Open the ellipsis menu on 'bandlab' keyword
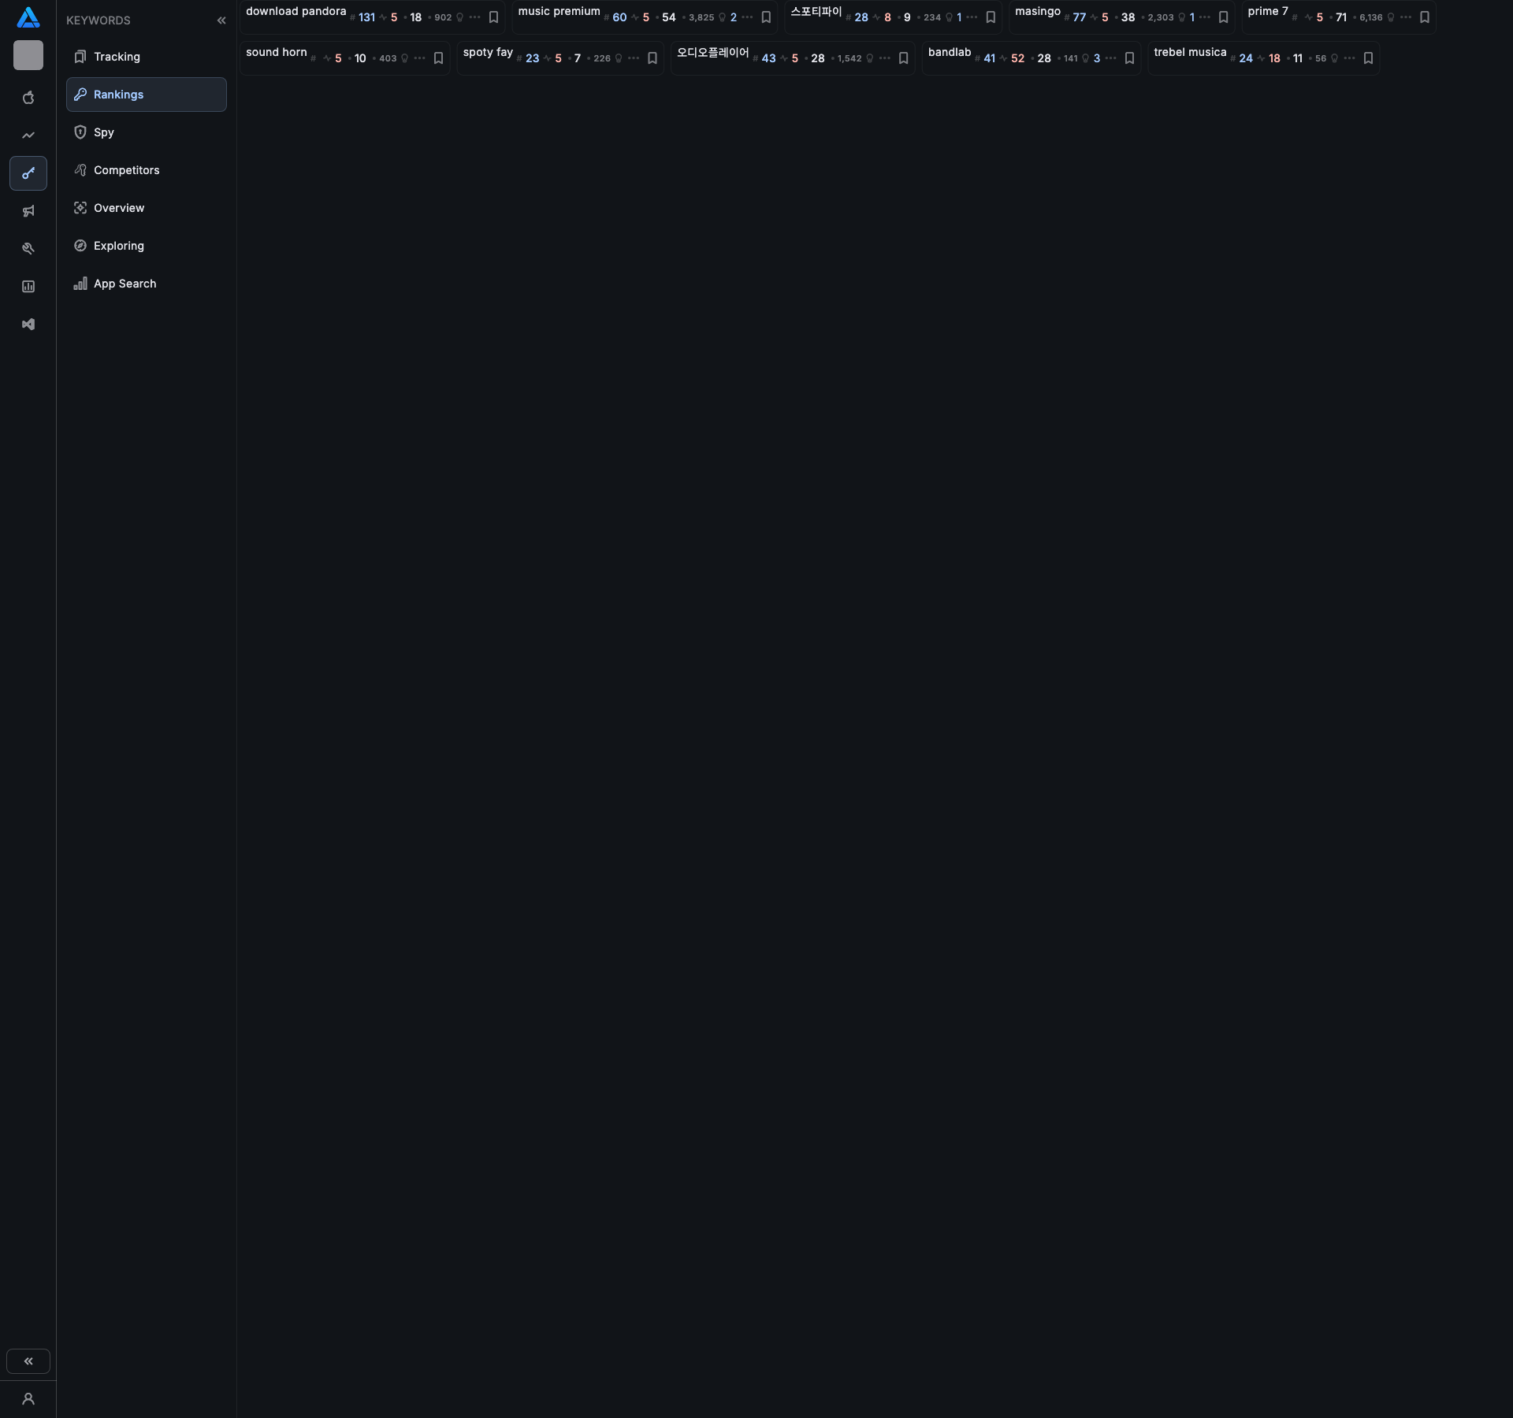 pyautogui.click(x=1111, y=58)
